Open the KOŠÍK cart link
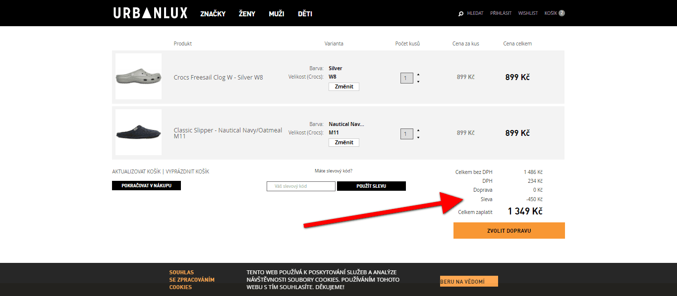This screenshot has width=677, height=296. [551, 13]
